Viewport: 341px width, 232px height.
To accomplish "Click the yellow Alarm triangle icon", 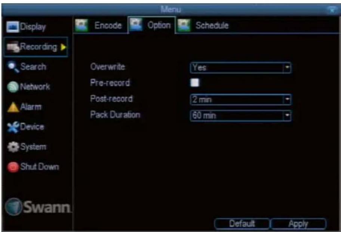I will 13,107.
